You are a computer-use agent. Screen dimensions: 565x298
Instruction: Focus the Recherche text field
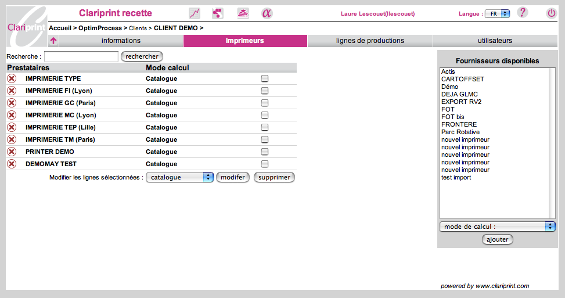81,56
